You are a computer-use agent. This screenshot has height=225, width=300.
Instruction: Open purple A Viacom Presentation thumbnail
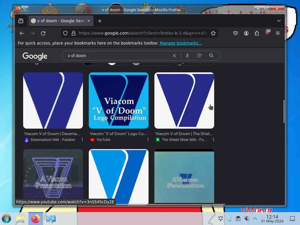53,174
